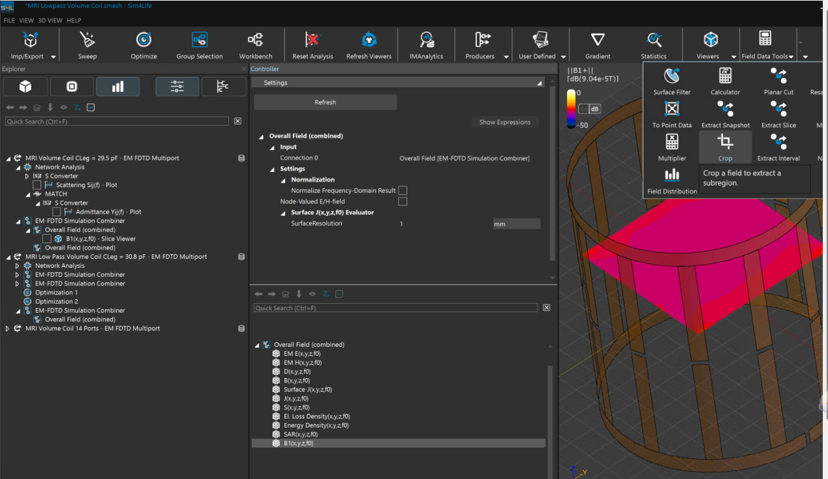828x479 pixels.
Task: Open the IMAnalytics tool
Action: 426,41
